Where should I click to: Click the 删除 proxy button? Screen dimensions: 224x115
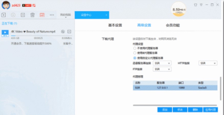(195, 110)
